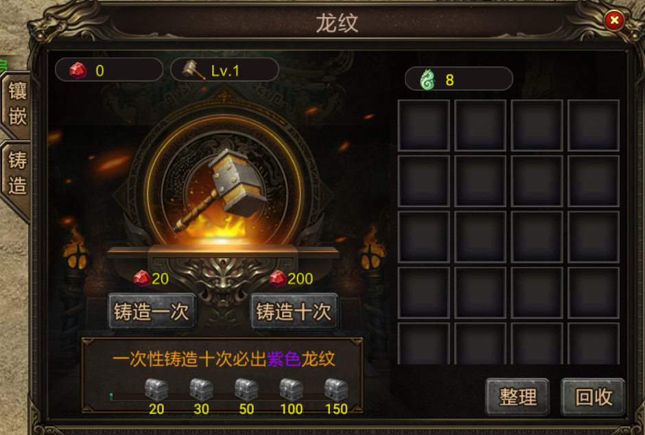Open the treasure chest marked 50
Image resolution: width=645 pixels, height=435 pixels.
246,389
